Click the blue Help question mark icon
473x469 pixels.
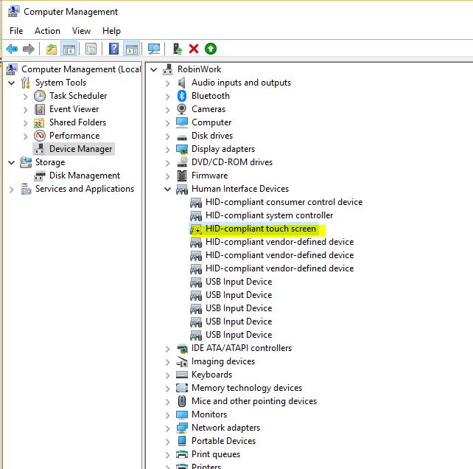click(x=114, y=49)
